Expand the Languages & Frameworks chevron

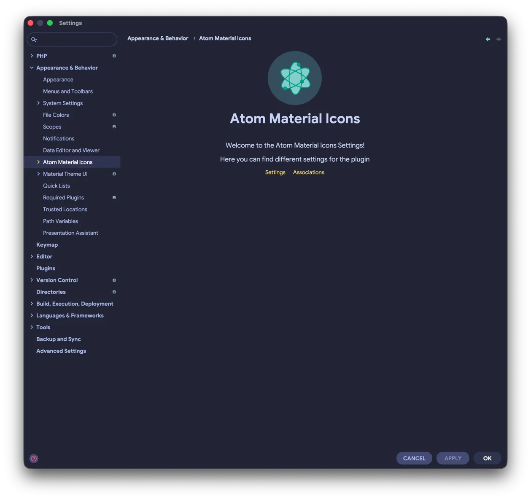tap(32, 315)
